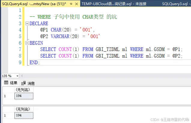Open the 135 % zoom dropdown

tap(17, 76)
